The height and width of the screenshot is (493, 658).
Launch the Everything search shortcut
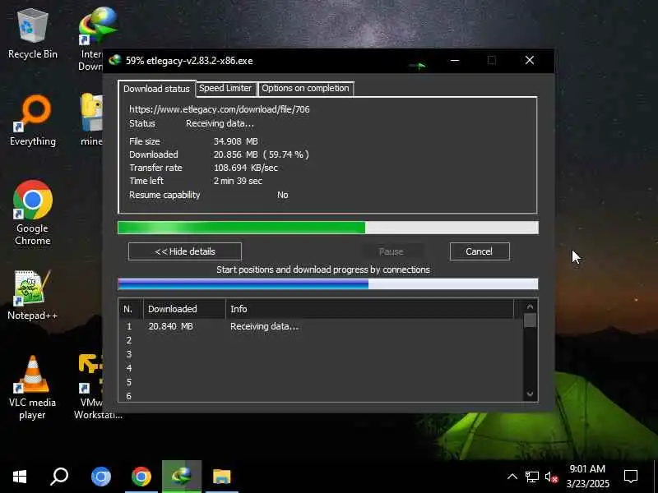tap(32, 121)
